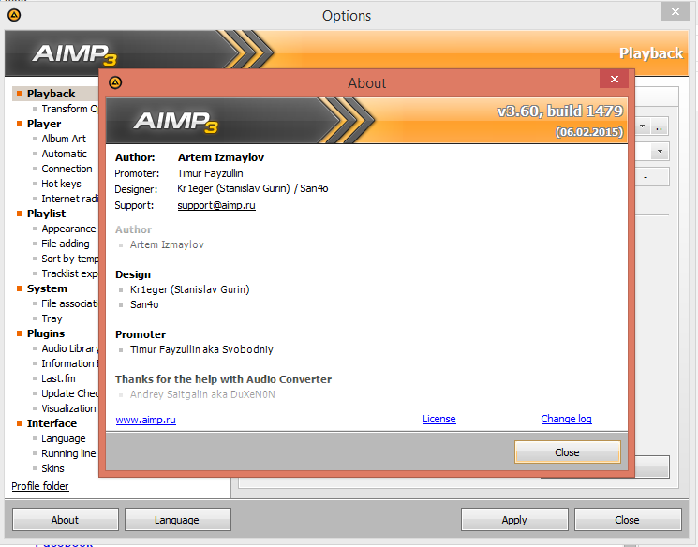Screen dimensions: 698x547
Task: Click 'v3.60, build 1479' version text
Action: tap(560, 111)
